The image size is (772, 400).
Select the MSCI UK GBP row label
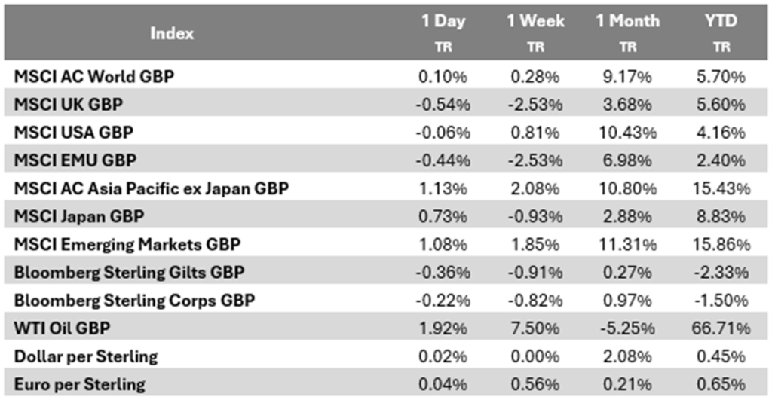tap(69, 104)
